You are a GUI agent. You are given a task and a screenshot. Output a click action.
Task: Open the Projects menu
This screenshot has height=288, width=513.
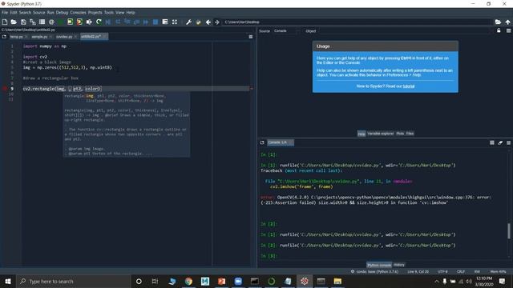[95, 13]
